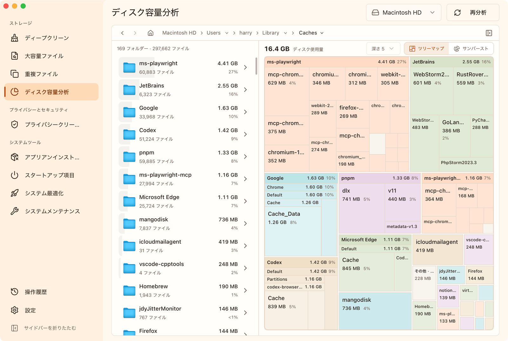Viewport: 508px width, 341px height.
Task: Click the WebStorm2... 601 MB treemap block
Action: pyautogui.click(x=431, y=91)
